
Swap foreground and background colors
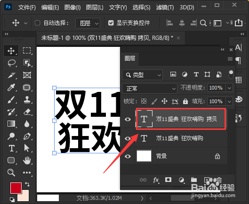click(27, 184)
